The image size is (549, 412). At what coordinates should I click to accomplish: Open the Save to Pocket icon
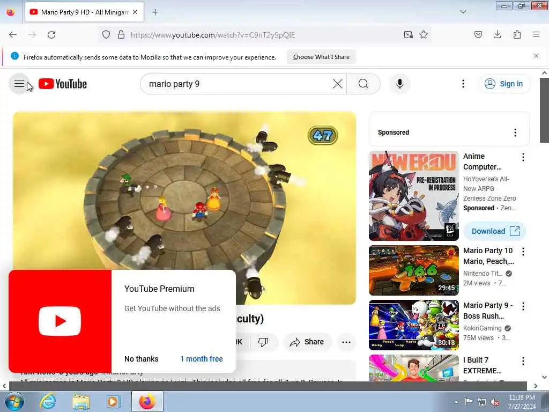[x=478, y=35]
